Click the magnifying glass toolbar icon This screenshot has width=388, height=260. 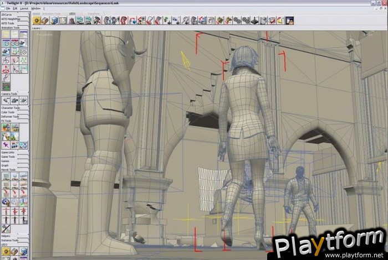click(185, 20)
